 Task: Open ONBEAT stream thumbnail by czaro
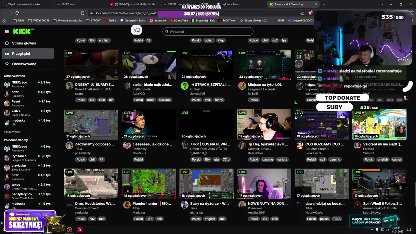coord(91,65)
